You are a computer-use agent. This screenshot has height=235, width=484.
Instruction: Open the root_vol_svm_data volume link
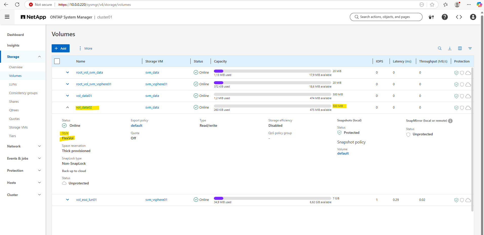coord(89,72)
